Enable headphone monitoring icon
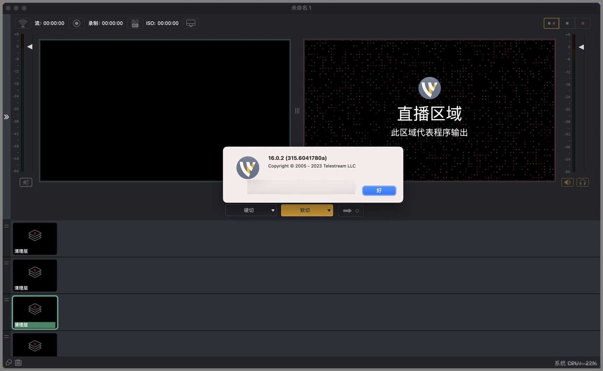The width and height of the screenshot is (603, 371). tap(583, 182)
